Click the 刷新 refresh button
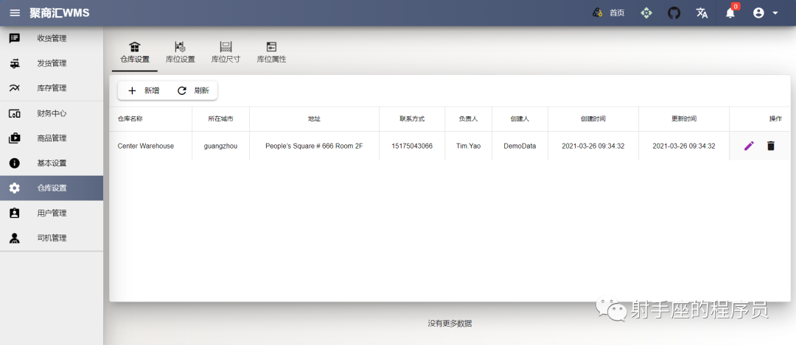The image size is (796, 345). coord(193,90)
